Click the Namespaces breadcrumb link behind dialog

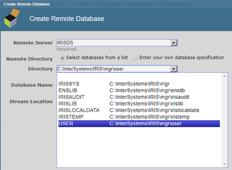pos(139,4)
